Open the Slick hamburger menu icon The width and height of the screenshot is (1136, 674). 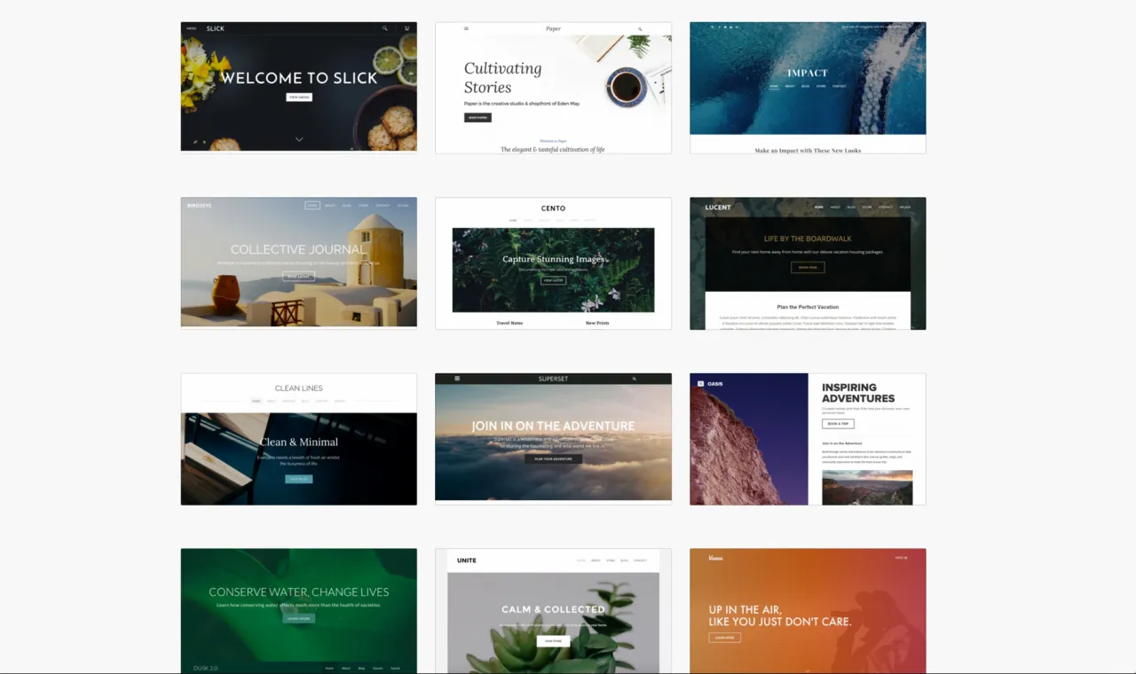coord(191,27)
